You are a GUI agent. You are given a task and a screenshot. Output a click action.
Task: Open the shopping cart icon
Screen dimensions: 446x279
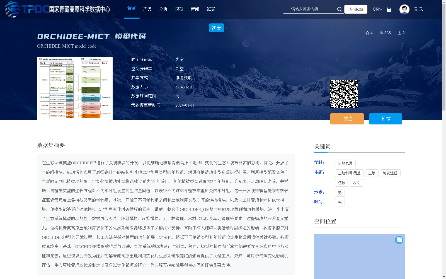pos(389,9)
